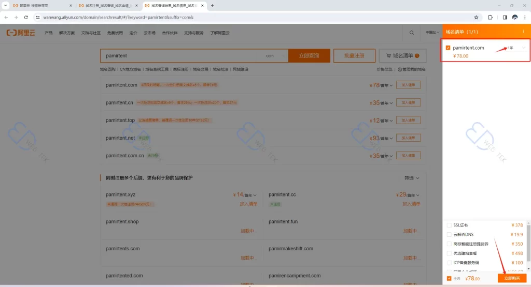Go forward in browser history
531x287 pixels.
coord(16,17)
